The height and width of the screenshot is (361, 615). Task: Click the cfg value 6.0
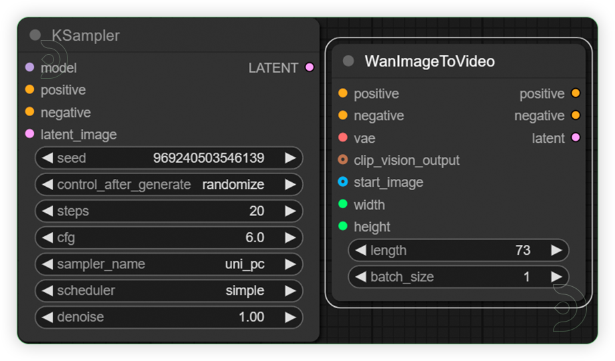(x=255, y=238)
